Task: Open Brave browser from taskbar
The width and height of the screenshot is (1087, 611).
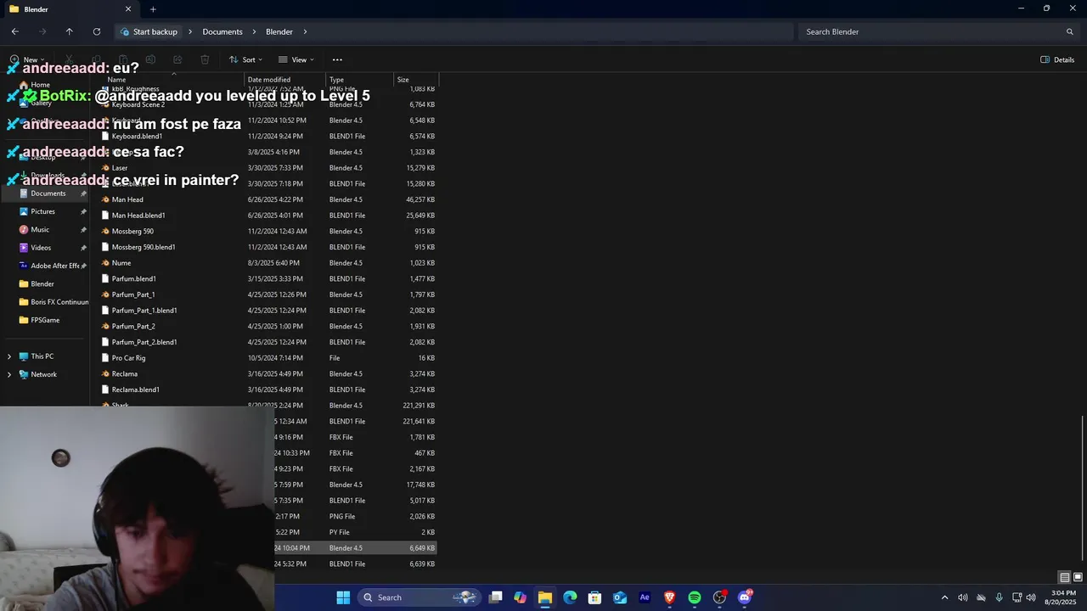Action: pyautogui.click(x=669, y=597)
